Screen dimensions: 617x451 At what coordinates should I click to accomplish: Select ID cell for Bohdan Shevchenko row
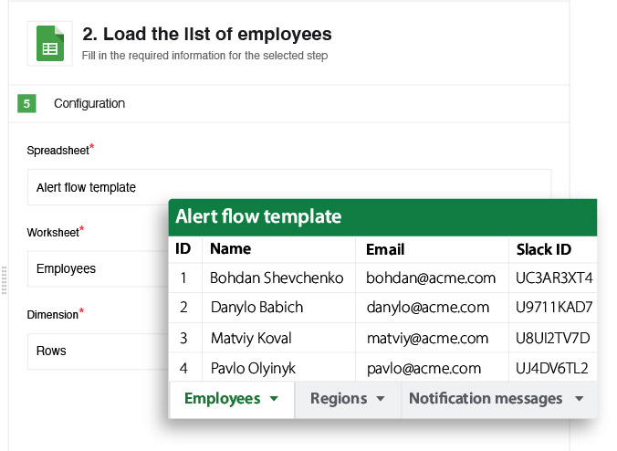click(x=185, y=278)
